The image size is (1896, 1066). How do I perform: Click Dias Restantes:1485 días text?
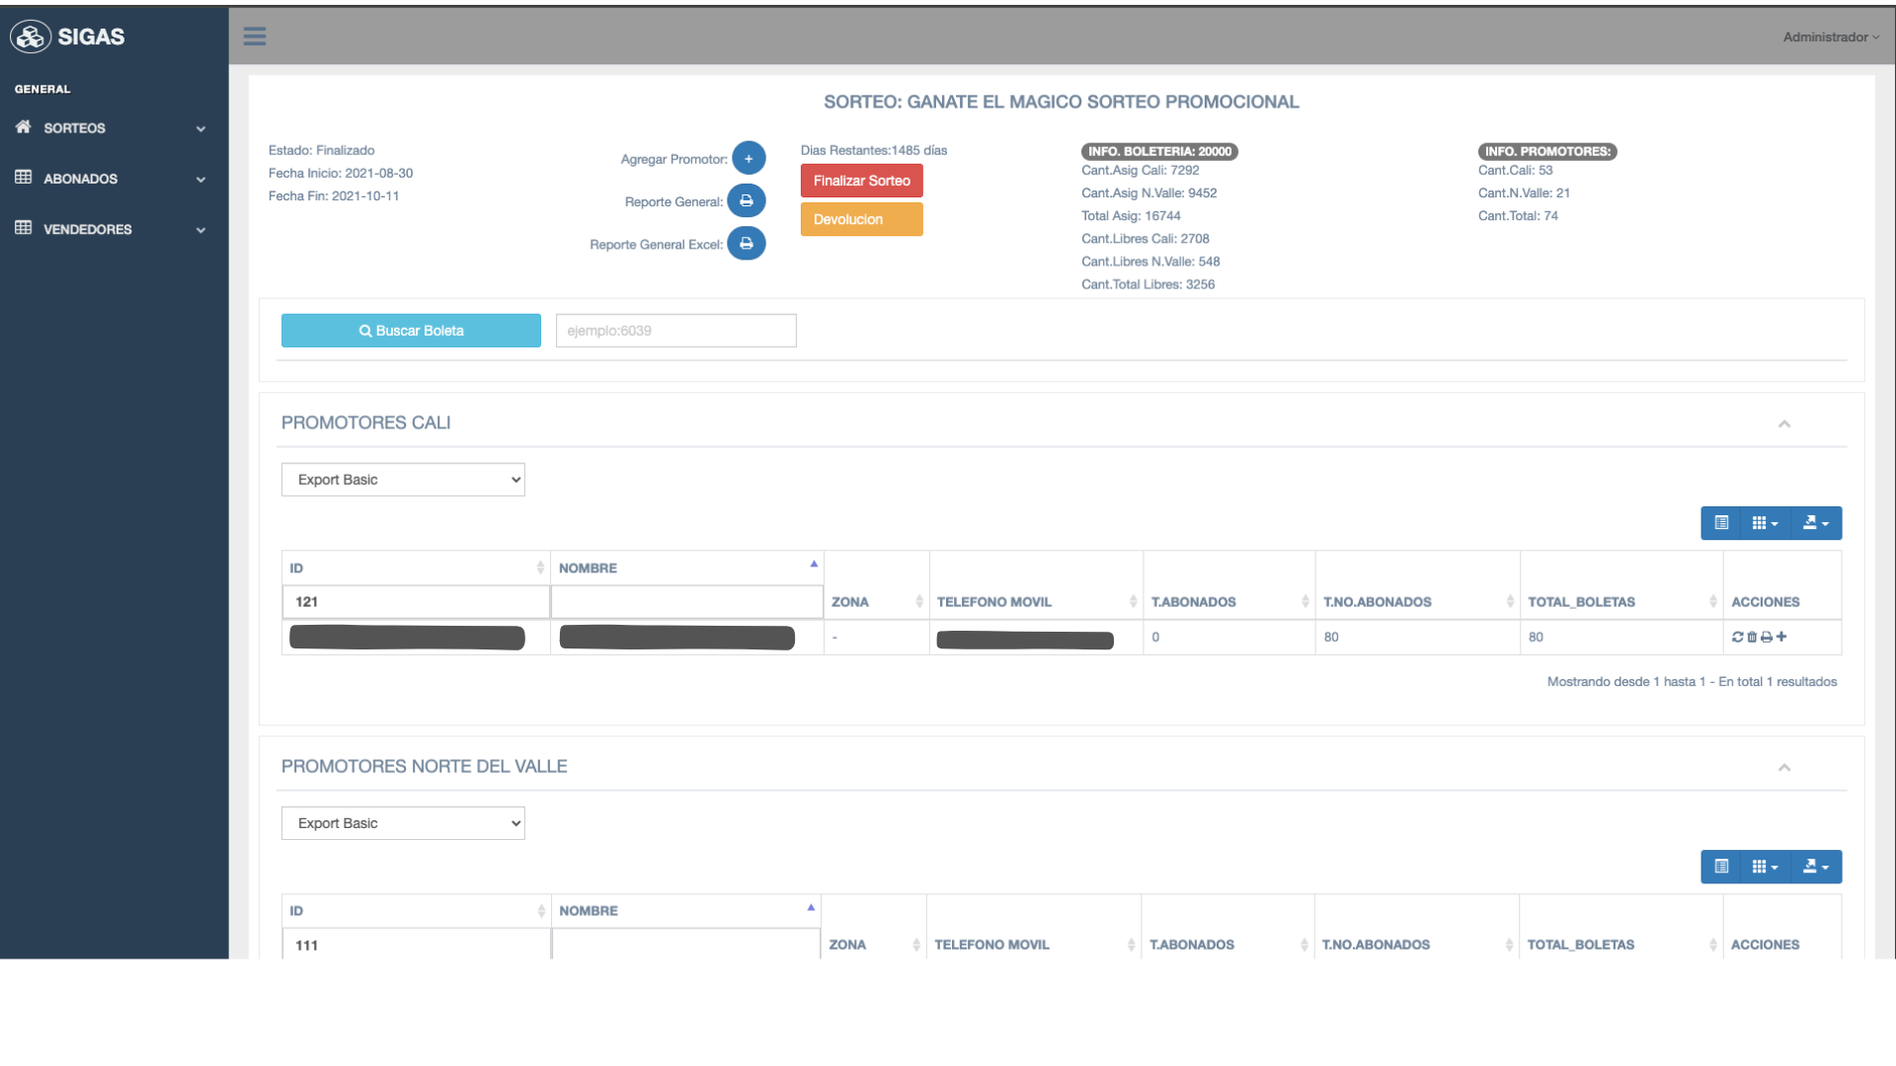(874, 150)
